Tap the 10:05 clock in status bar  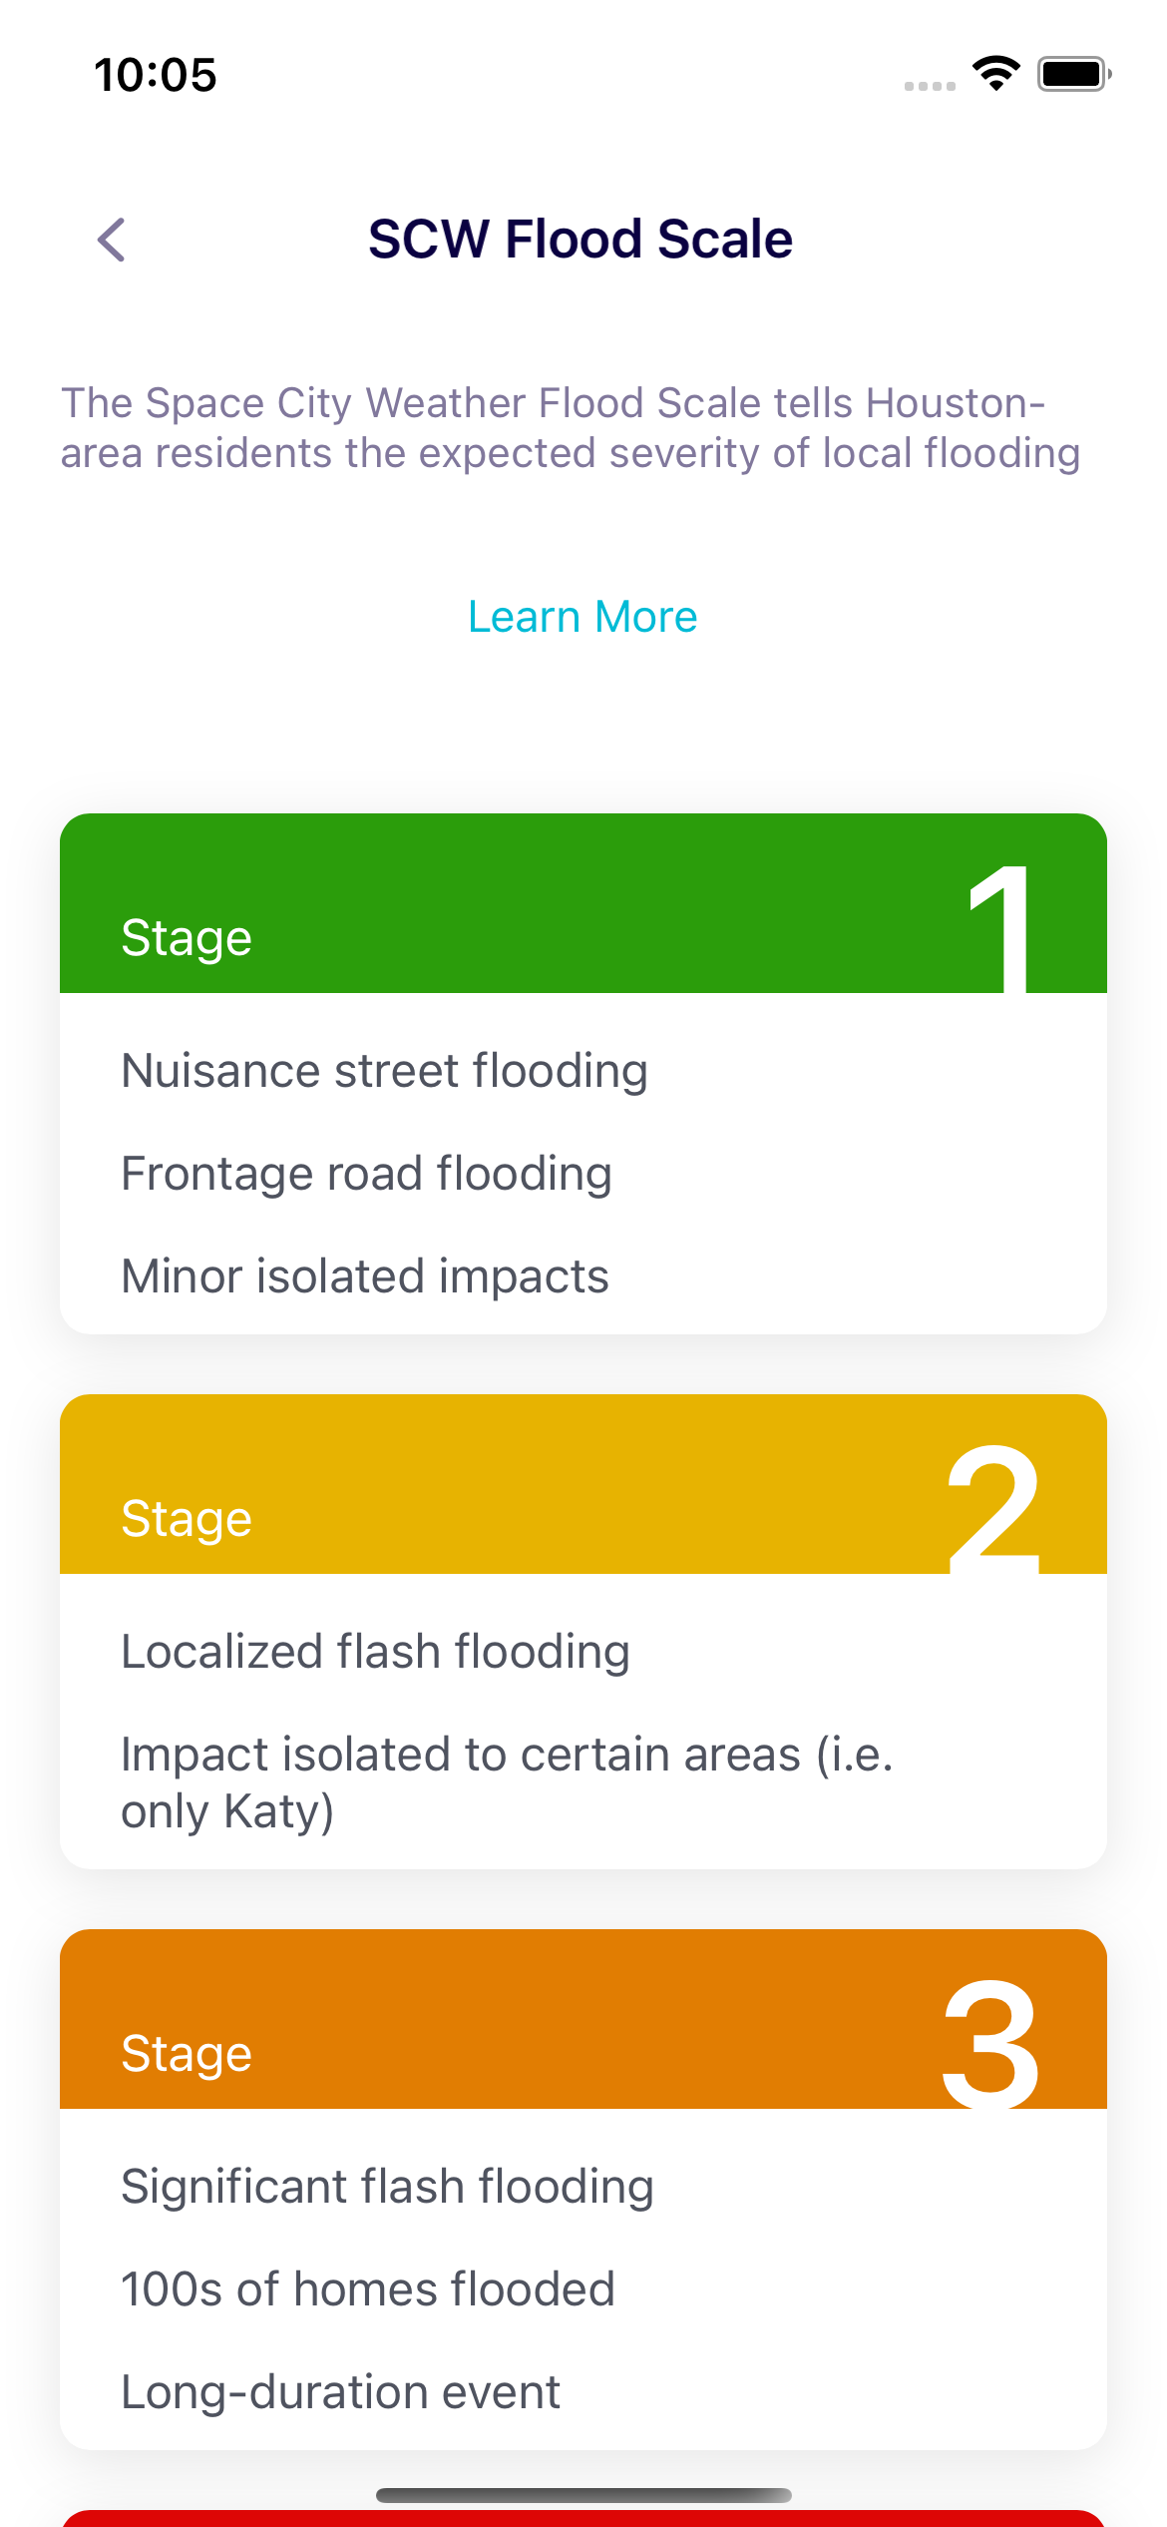(156, 75)
